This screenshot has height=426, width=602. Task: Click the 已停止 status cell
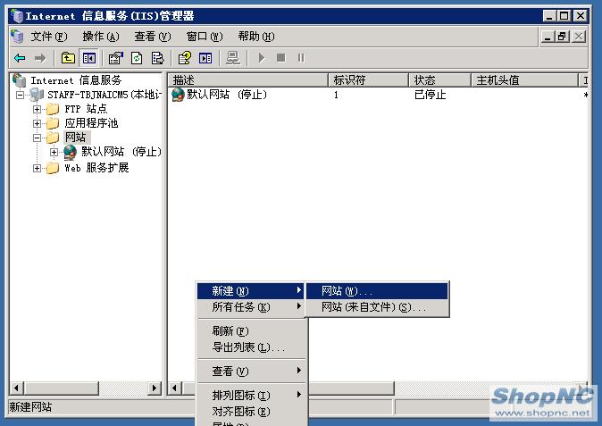click(x=430, y=95)
